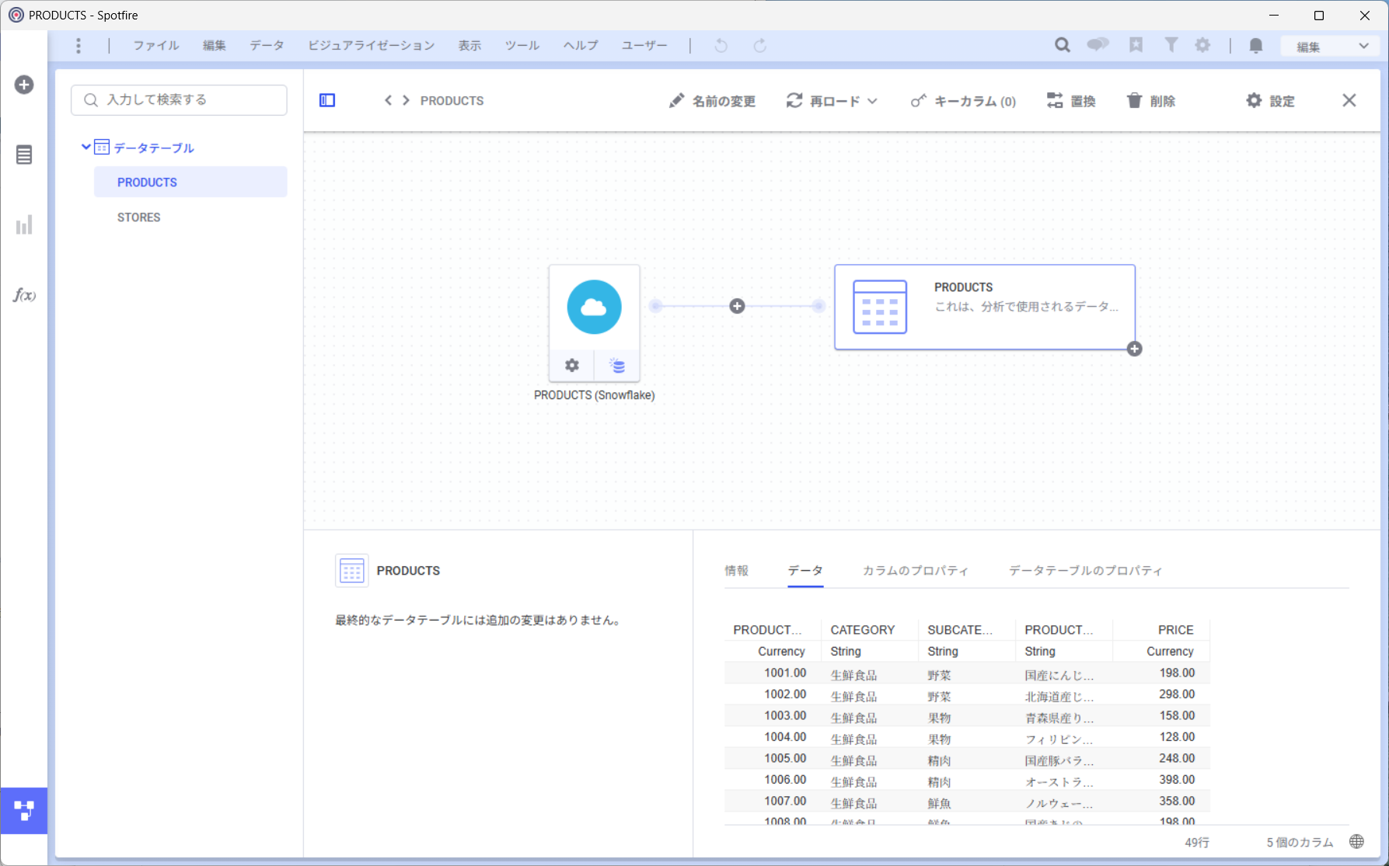The image size is (1389, 866).
Task: Open the ビジュアライゼーション menu
Action: click(372, 46)
